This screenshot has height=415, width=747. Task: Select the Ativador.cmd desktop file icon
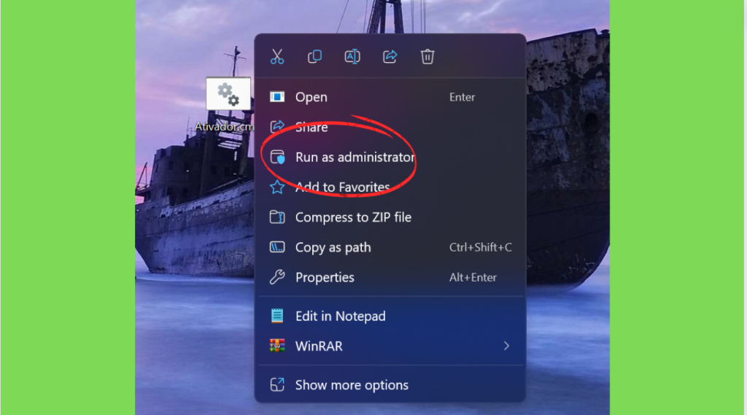(228, 94)
